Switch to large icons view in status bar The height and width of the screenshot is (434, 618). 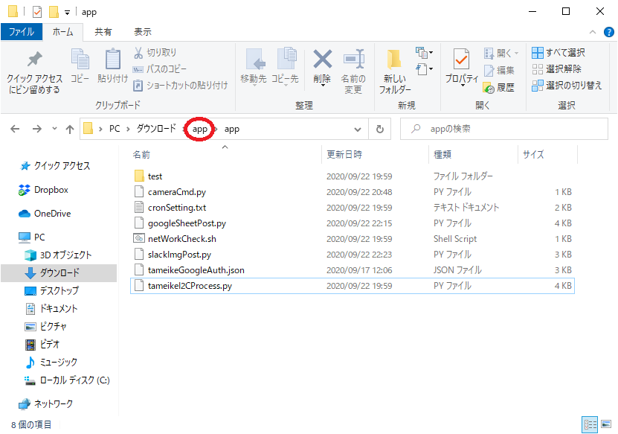click(x=606, y=424)
